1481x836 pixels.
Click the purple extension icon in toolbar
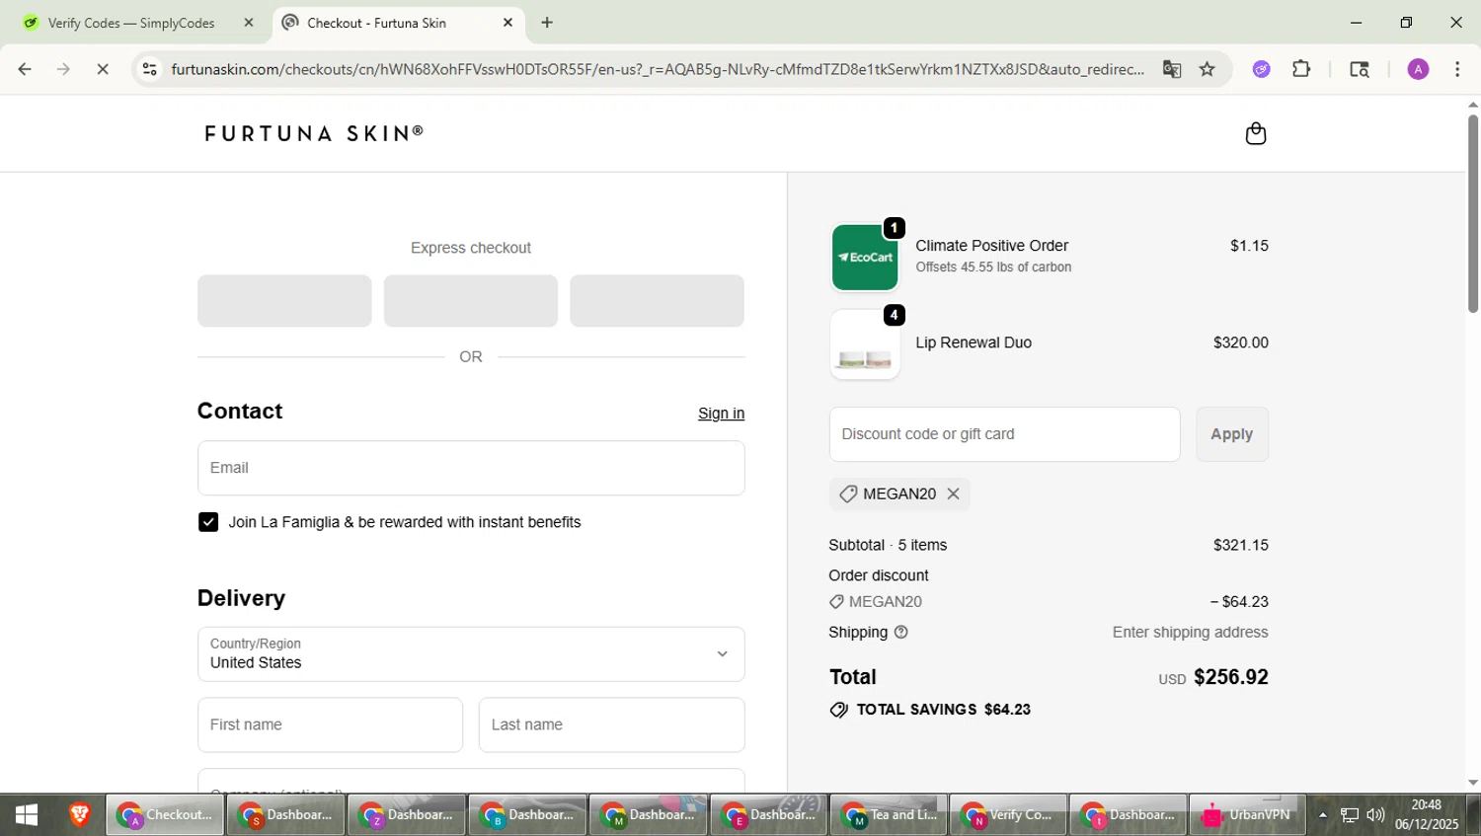[x=1262, y=69]
